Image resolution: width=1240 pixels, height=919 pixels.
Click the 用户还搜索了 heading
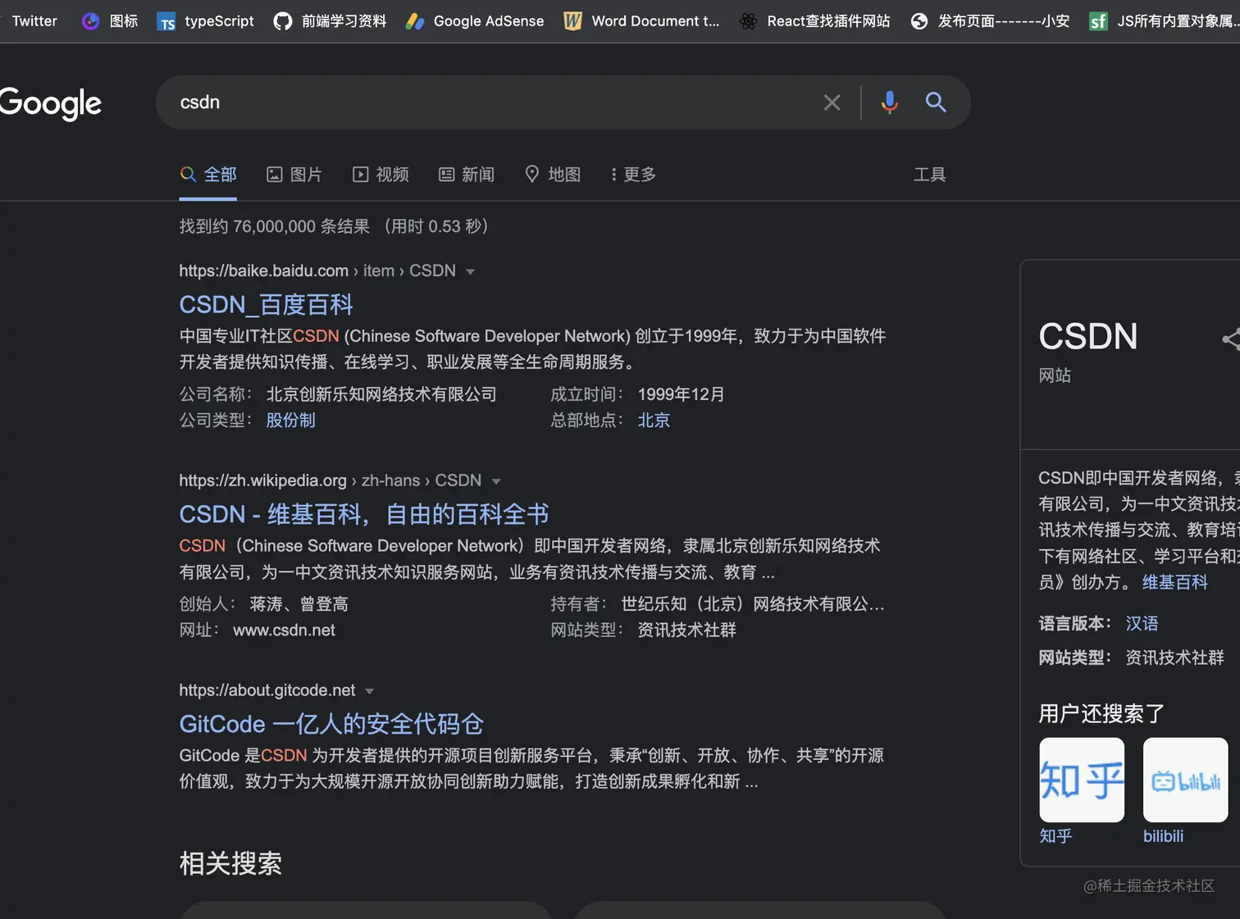(1101, 713)
